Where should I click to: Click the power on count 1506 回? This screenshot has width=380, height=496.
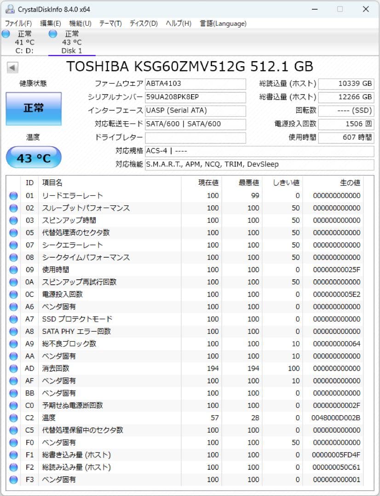[x=346, y=124]
